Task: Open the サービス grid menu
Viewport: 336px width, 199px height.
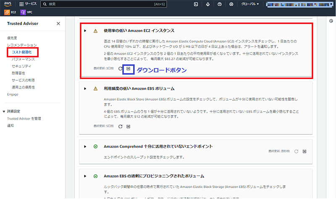Action: point(28,4)
